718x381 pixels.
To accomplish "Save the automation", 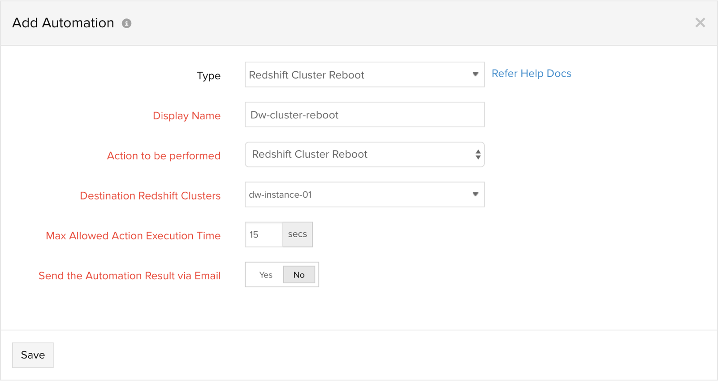I will click(x=33, y=355).
